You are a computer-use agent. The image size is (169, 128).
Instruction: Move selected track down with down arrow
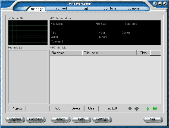coord(137,108)
